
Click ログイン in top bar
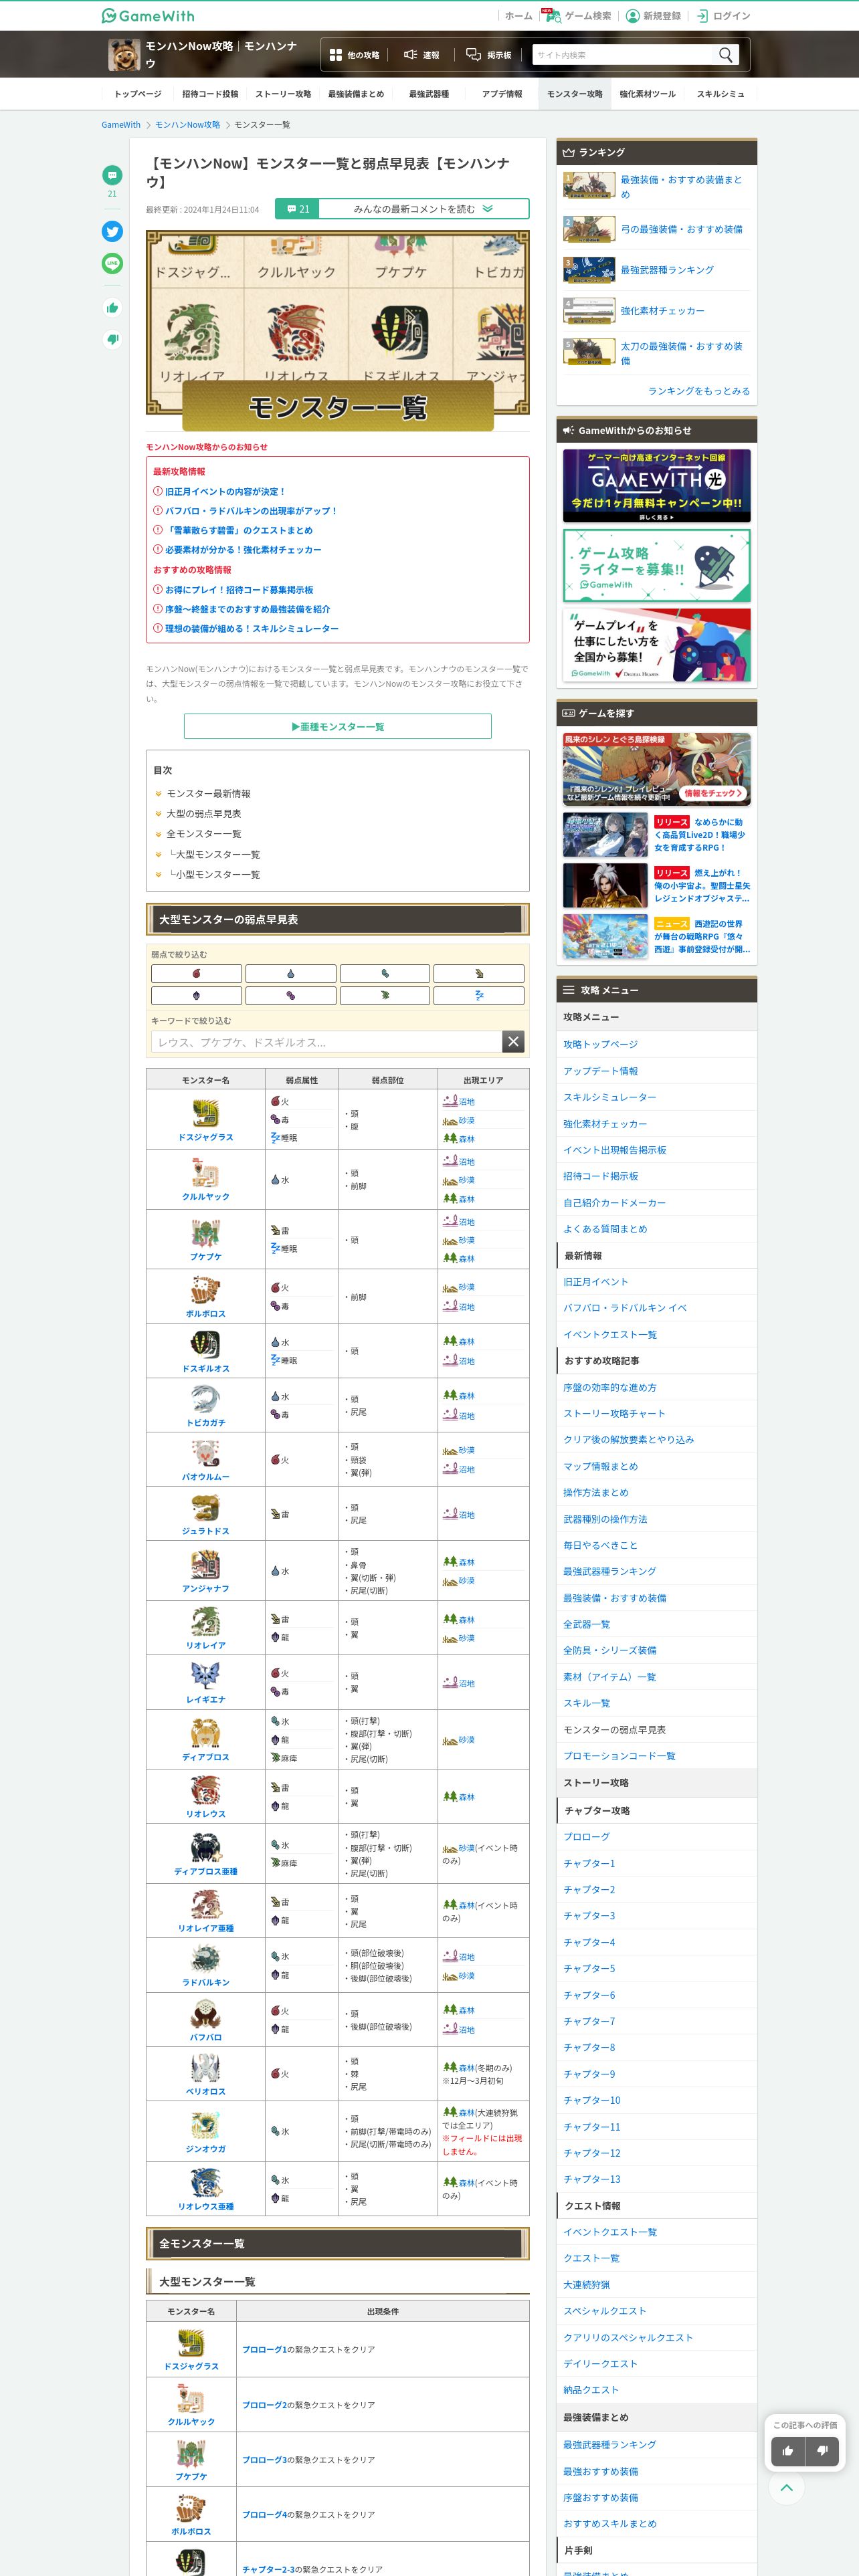(723, 15)
